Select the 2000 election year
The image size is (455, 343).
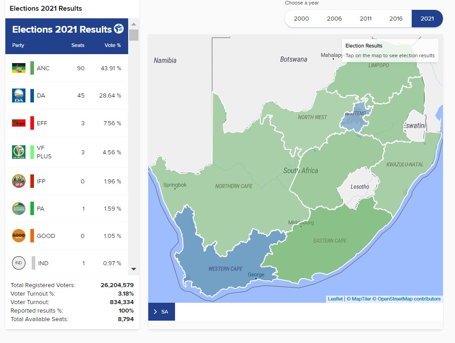click(x=301, y=19)
